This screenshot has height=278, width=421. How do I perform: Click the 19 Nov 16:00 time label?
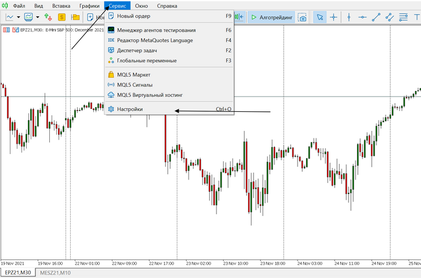[50, 264]
